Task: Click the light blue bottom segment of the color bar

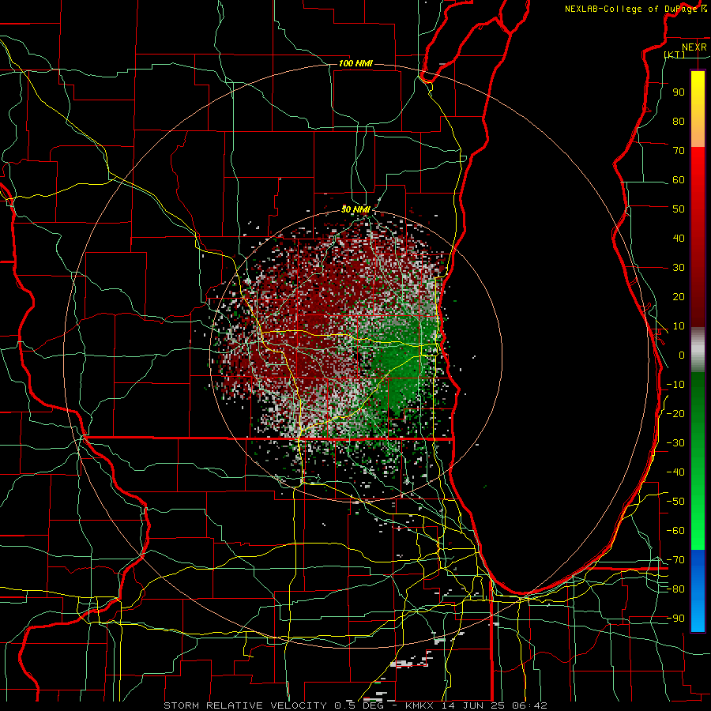Action: pyautogui.click(x=698, y=615)
